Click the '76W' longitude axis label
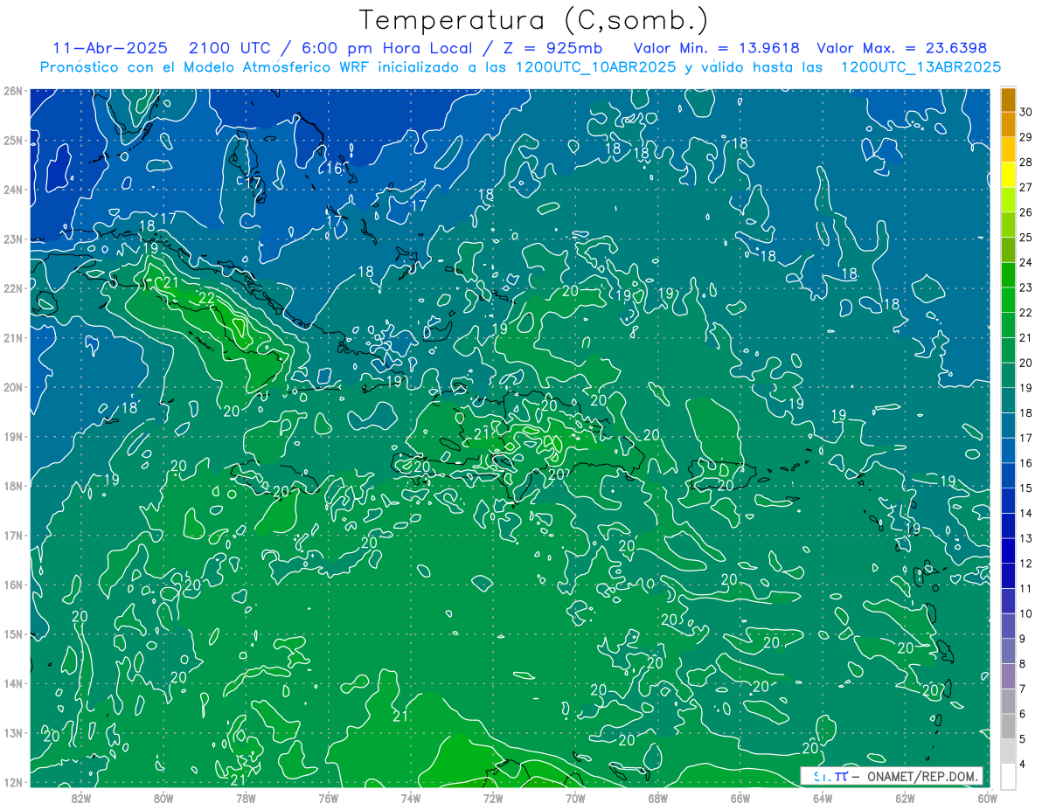1049x810 pixels. (x=328, y=798)
